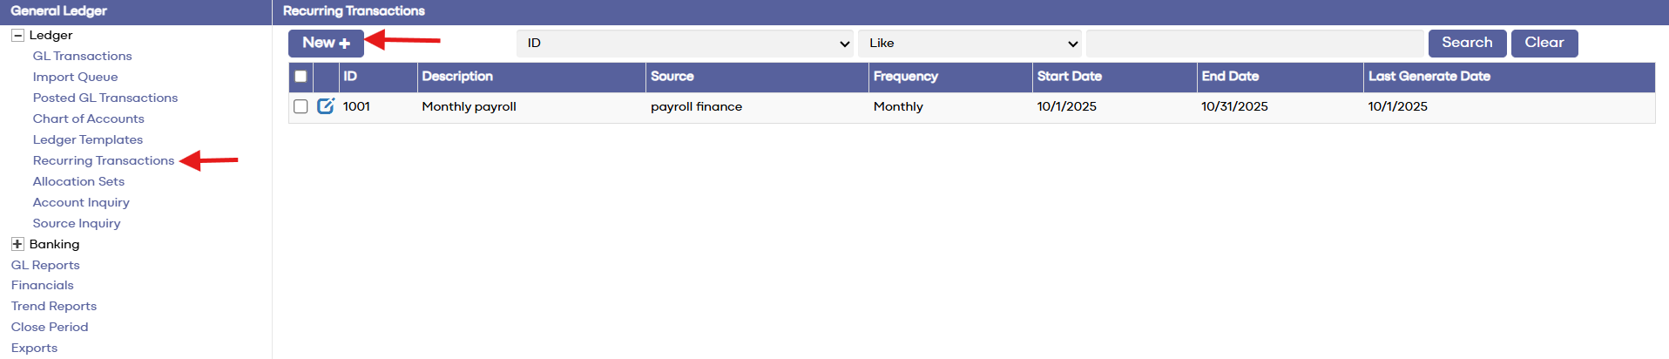The image size is (1669, 359).
Task: Click the New button to add transaction
Action: click(326, 43)
